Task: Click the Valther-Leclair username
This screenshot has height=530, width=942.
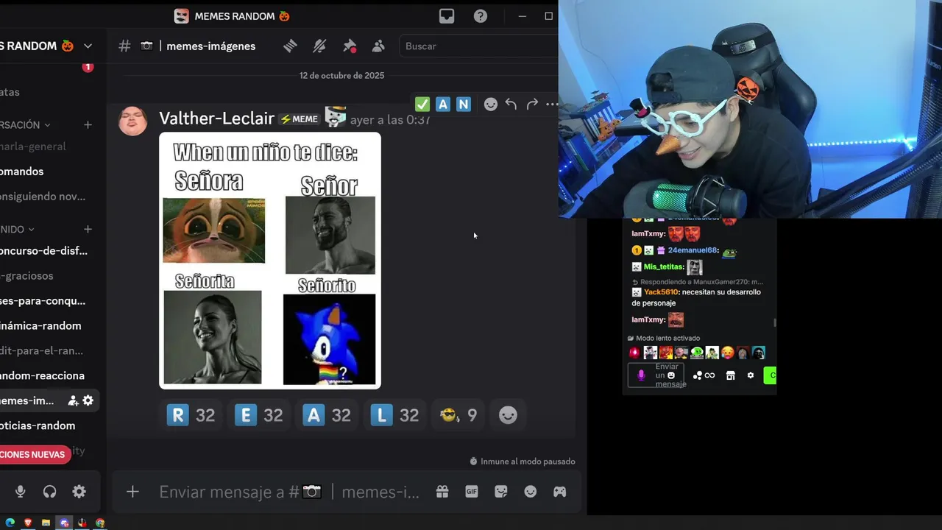Action: coord(216,119)
